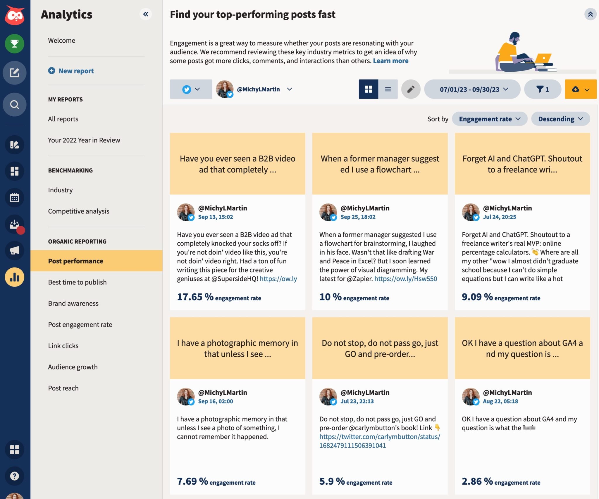Viewport: 599px width, 499px height.
Task: Open the Competitive analysis section
Action: coord(78,211)
